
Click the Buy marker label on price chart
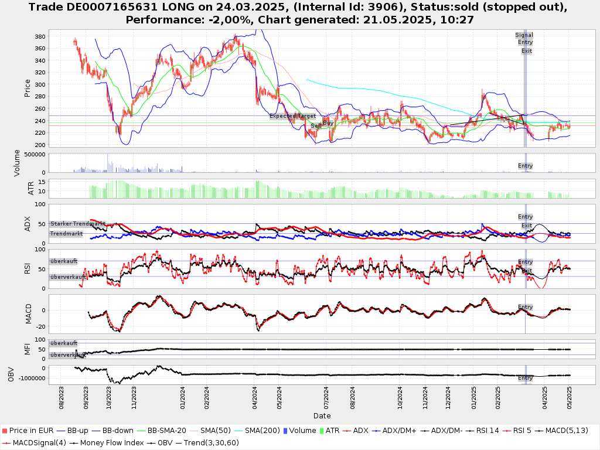click(x=328, y=123)
